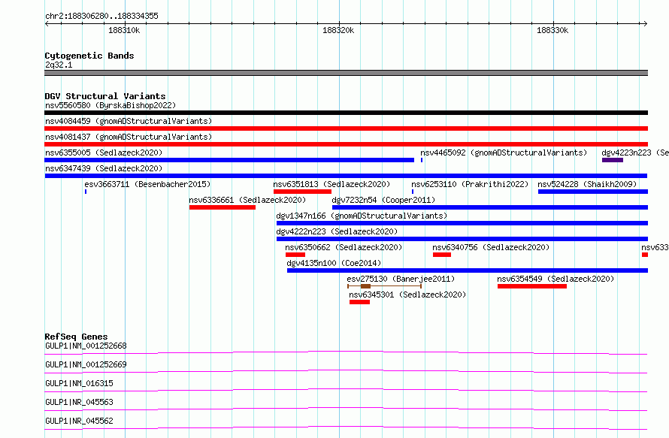Click the nsv524228 (Shaikh2009) label
Viewport: 669px width, 438px height.
[x=587, y=184]
